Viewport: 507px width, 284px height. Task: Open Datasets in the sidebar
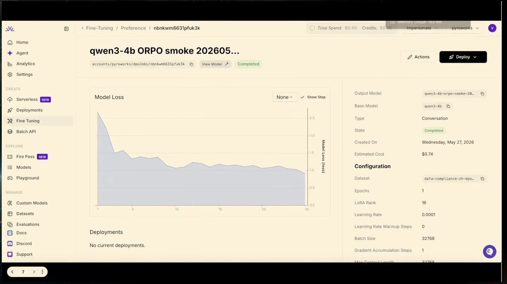[x=25, y=214]
